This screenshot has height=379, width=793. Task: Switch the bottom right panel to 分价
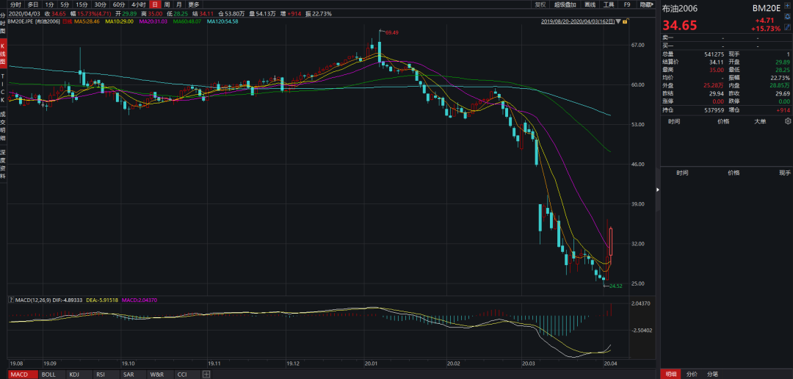coord(692,374)
